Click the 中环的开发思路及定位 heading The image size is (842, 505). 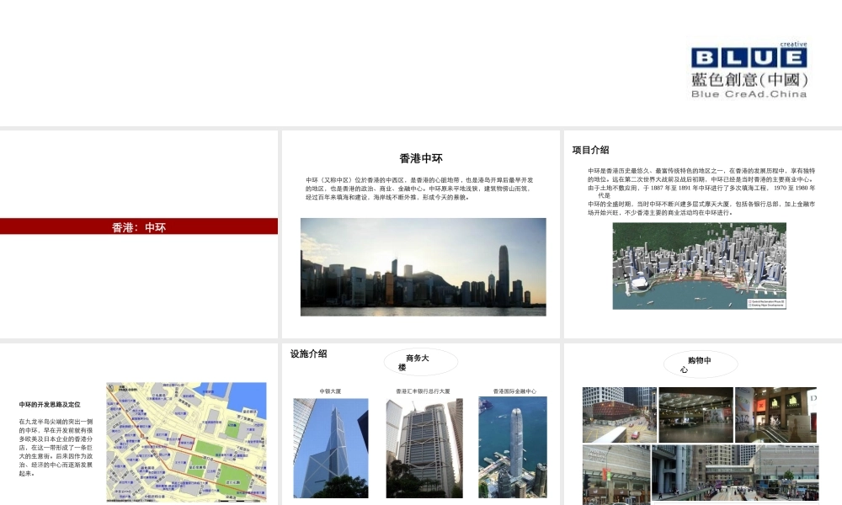point(50,405)
